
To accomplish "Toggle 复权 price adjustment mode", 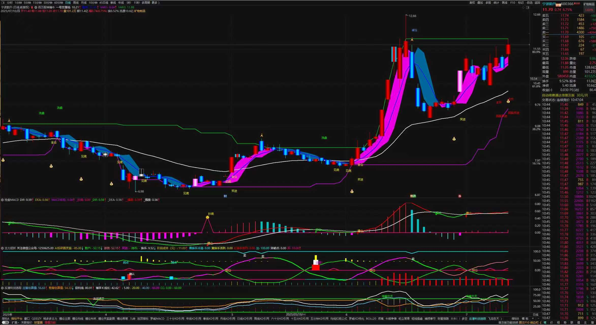I will point(472,3).
